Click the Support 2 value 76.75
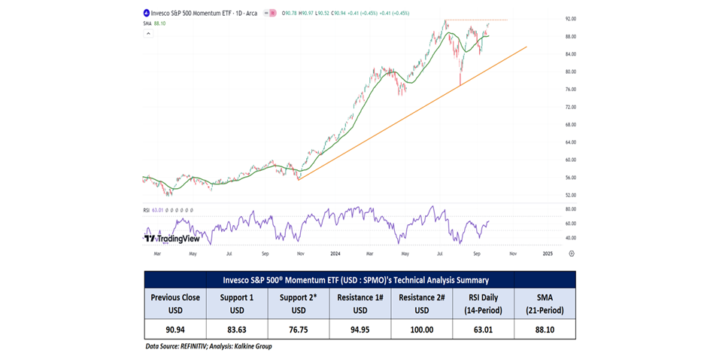This screenshot has width=707, height=353. (298, 330)
